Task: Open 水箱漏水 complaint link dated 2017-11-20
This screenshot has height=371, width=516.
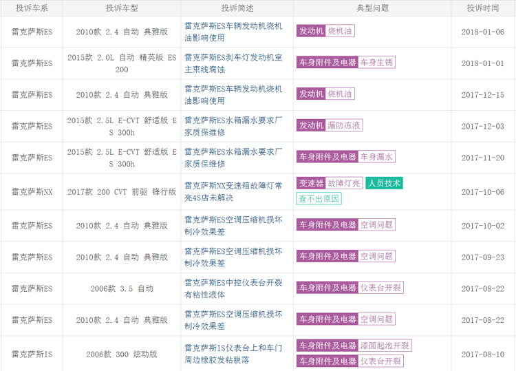Action: 233,158
